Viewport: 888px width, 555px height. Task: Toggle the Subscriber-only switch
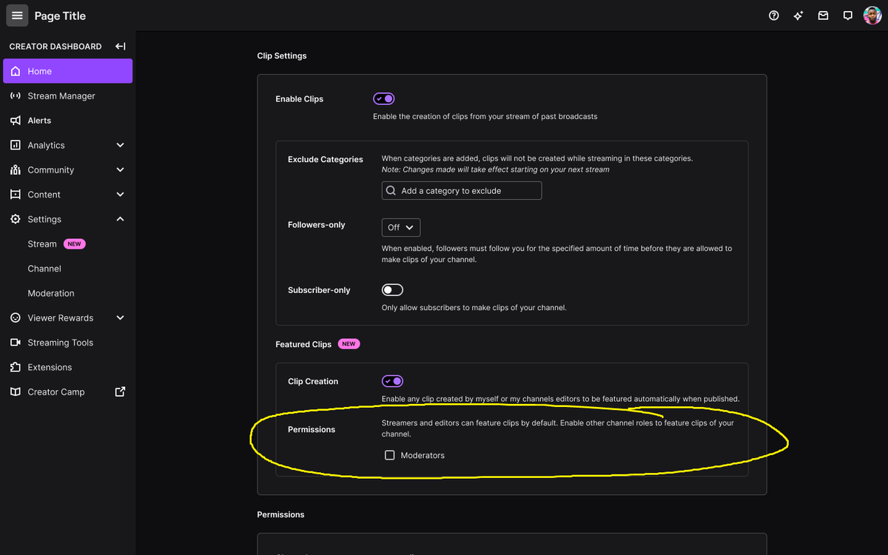tap(392, 290)
